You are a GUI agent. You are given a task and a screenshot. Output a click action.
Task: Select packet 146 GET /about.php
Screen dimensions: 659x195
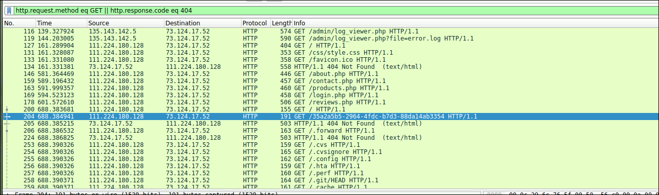tap(330, 74)
